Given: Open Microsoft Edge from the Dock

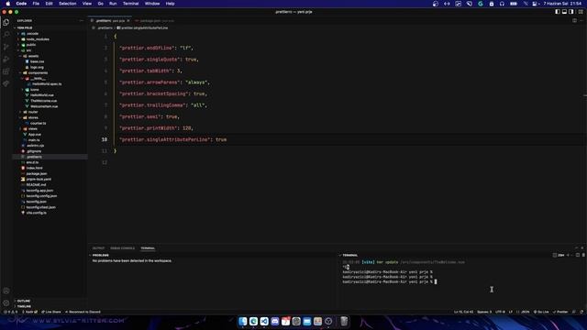Looking at the screenshot, I should [x=253, y=321].
